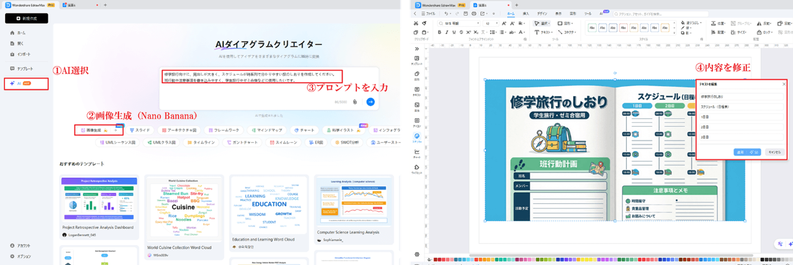This screenshot has height=265, width=793.
Task: Toggle subscript X₂ formatting
Action: click(x=477, y=33)
